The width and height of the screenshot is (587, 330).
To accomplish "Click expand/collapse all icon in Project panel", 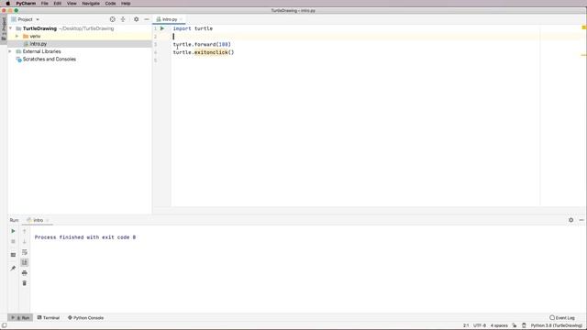I will point(123,19).
